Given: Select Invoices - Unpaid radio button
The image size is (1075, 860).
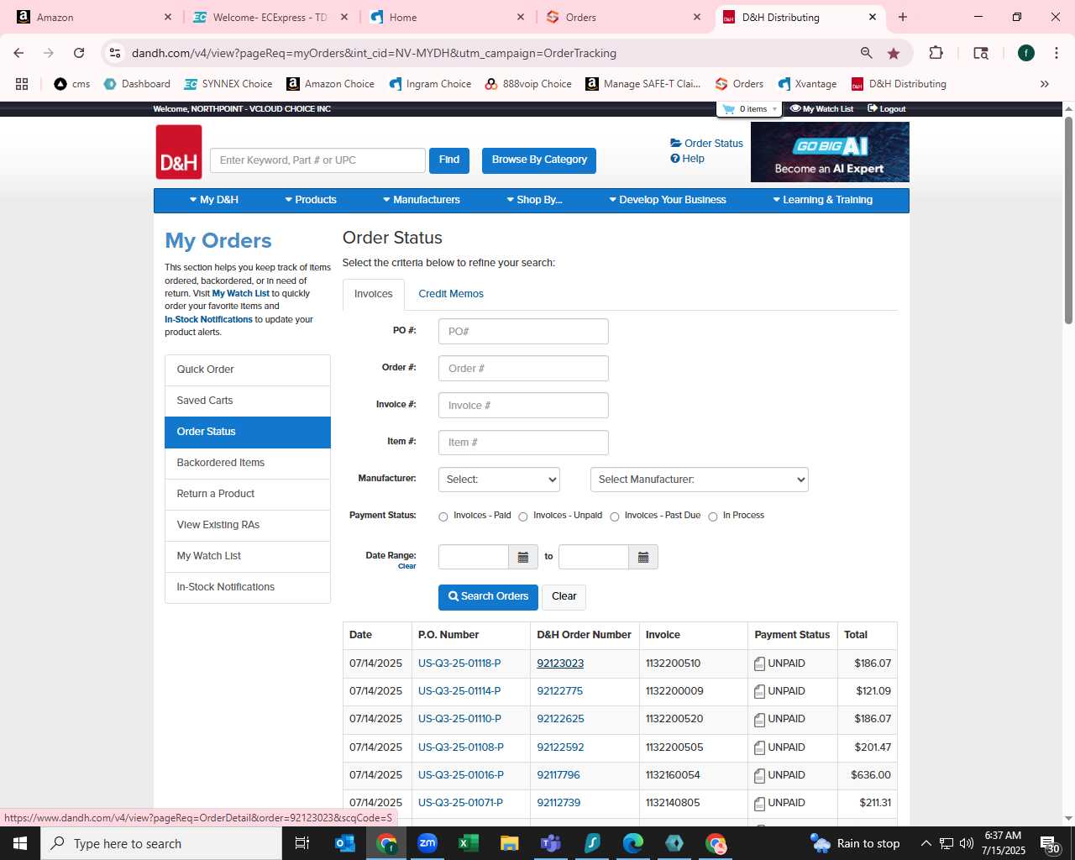Looking at the screenshot, I should (x=523, y=517).
